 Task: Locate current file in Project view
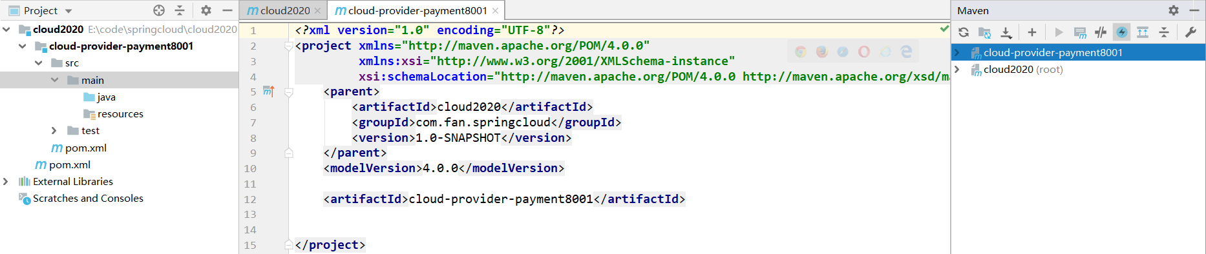pyautogui.click(x=159, y=10)
